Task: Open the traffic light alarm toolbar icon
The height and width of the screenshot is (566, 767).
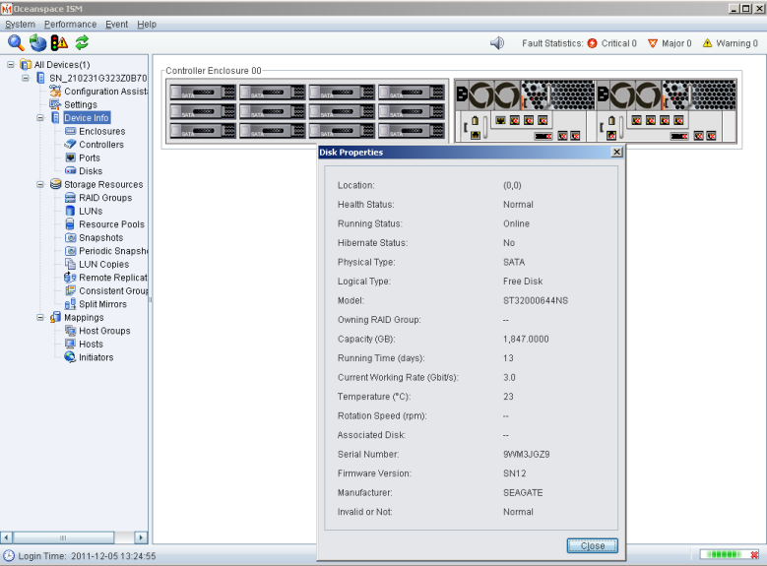Action: (x=59, y=42)
